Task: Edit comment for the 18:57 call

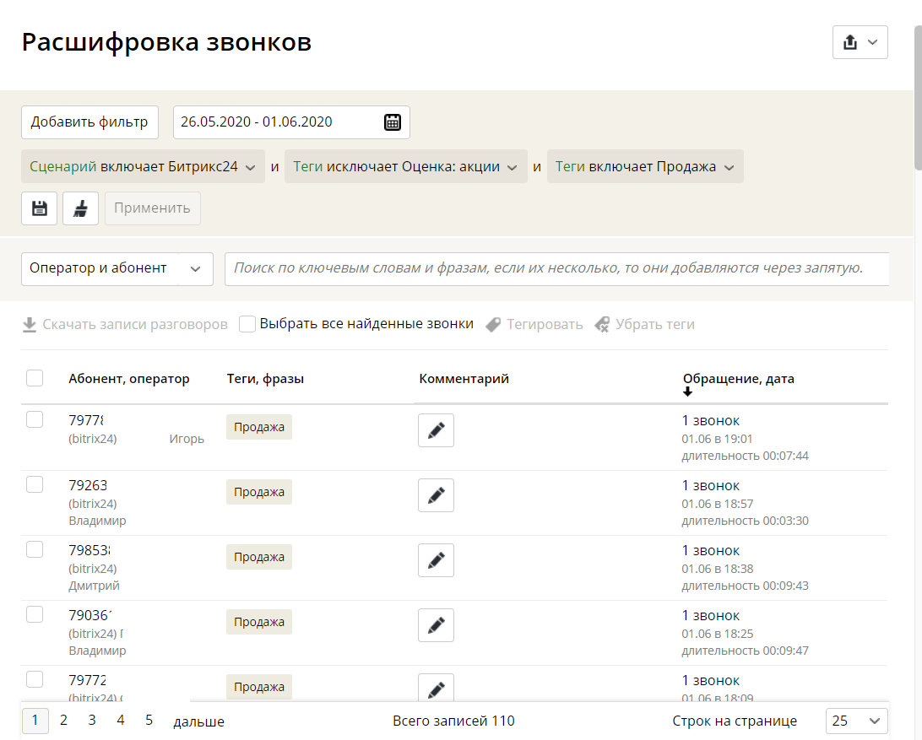Action: [x=436, y=495]
